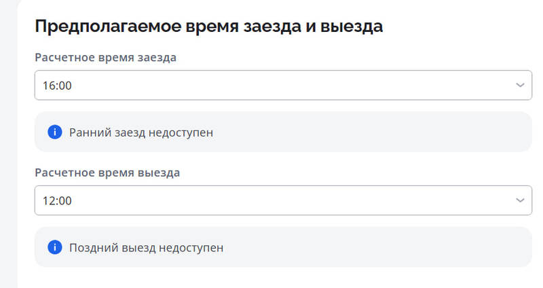Image resolution: width=543 pixels, height=288 pixels.
Task: Click the "Расчетное время заезда" label
Action: pos(105,57)
